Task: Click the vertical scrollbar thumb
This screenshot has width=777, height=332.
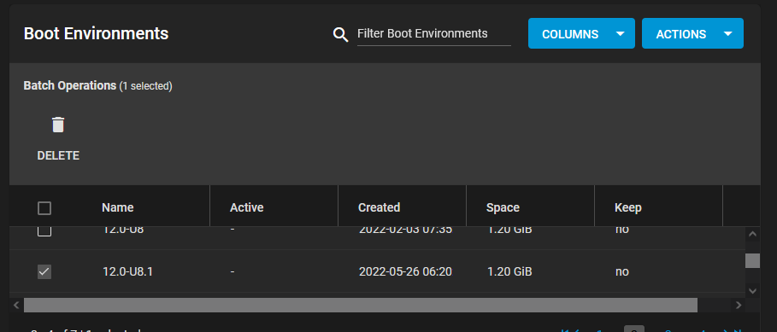Action: [x=752, y=261]
